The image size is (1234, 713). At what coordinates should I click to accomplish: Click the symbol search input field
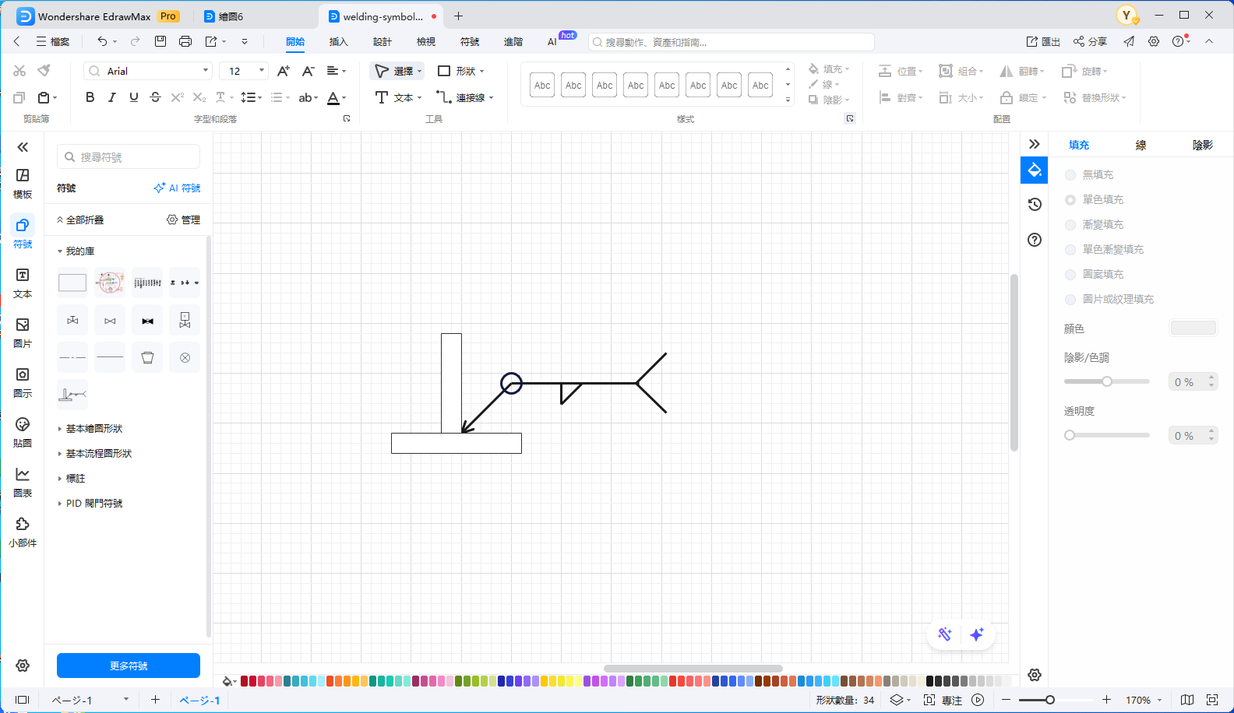[x=129, y=157]
